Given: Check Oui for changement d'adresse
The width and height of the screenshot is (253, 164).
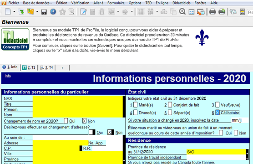Looking at the screenshot, I should pyautogui.click(x=91, y=132).
